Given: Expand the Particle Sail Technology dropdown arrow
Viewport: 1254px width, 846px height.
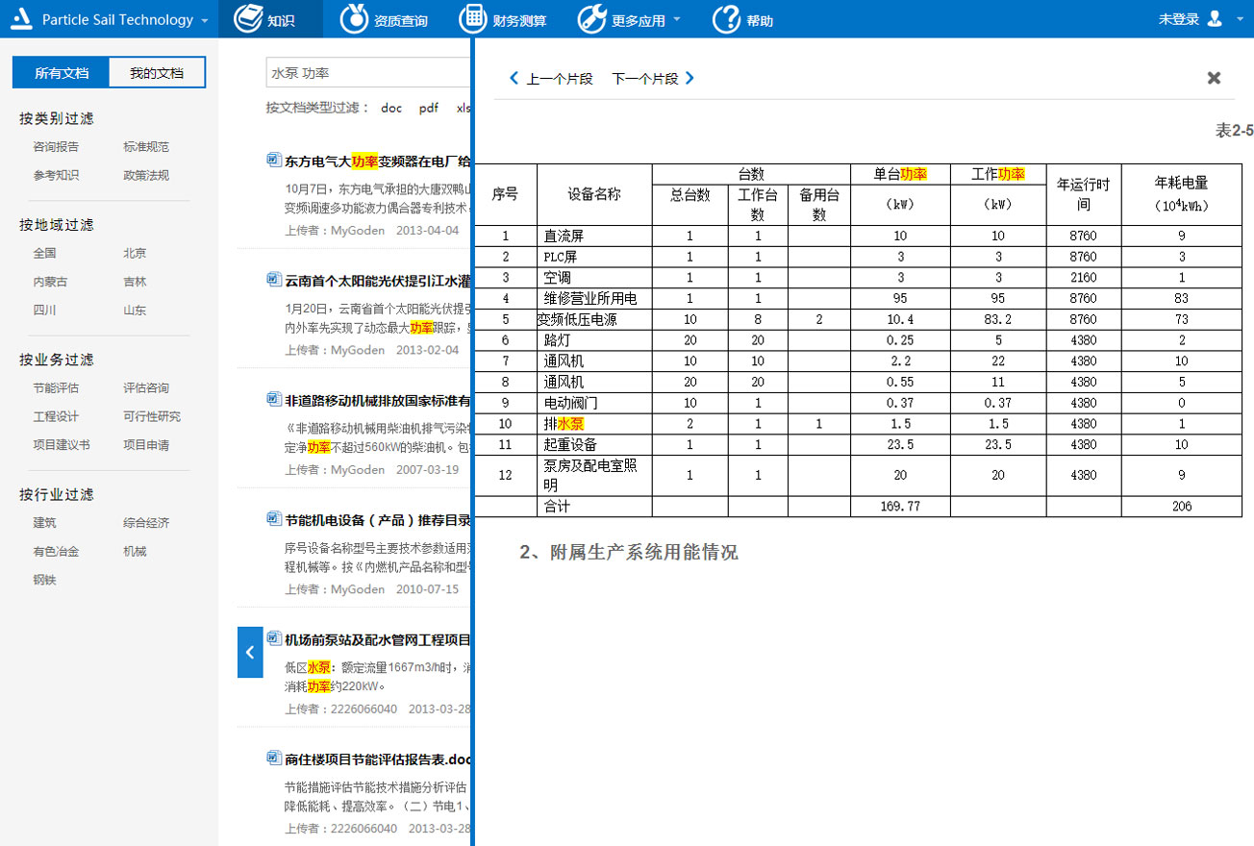Looking at the screenshot, I should [x=205, y=21].
